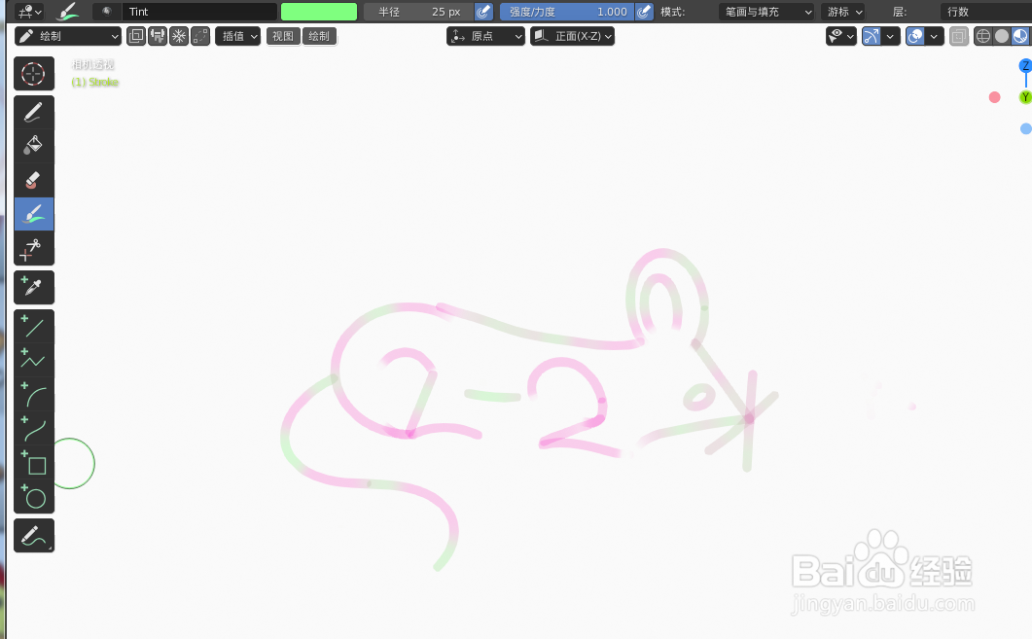Select the Draw pencil tool
This screenshot has width=1032, height=639.
pos(33,111)
